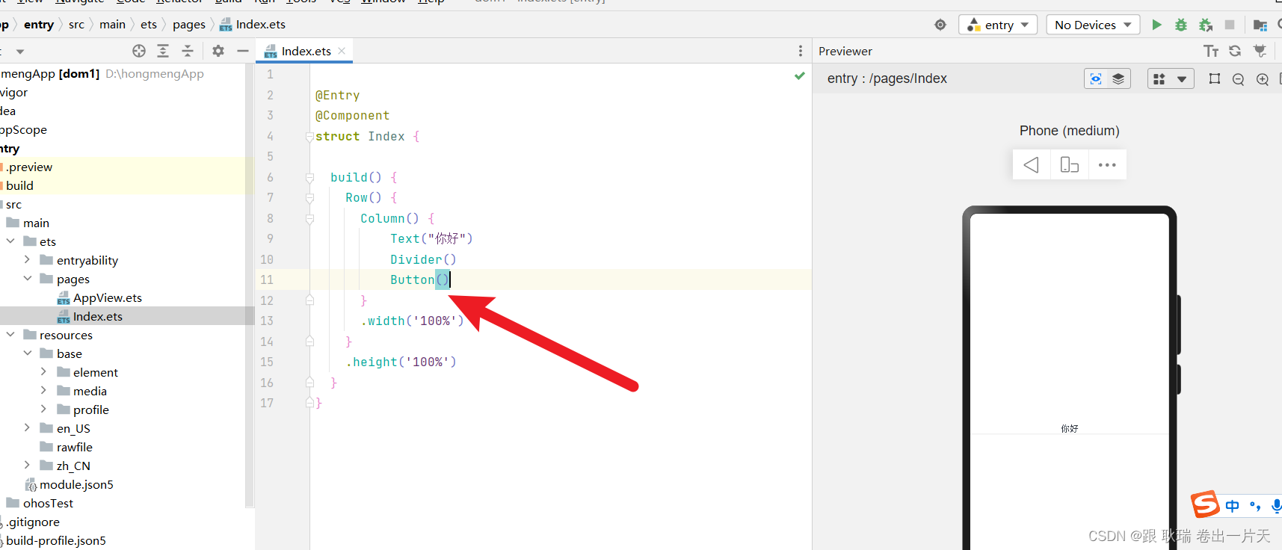This screenshot has height=550, width=1282.
Task: Select opened file locate icon in project panel
Action: (139, 51)
